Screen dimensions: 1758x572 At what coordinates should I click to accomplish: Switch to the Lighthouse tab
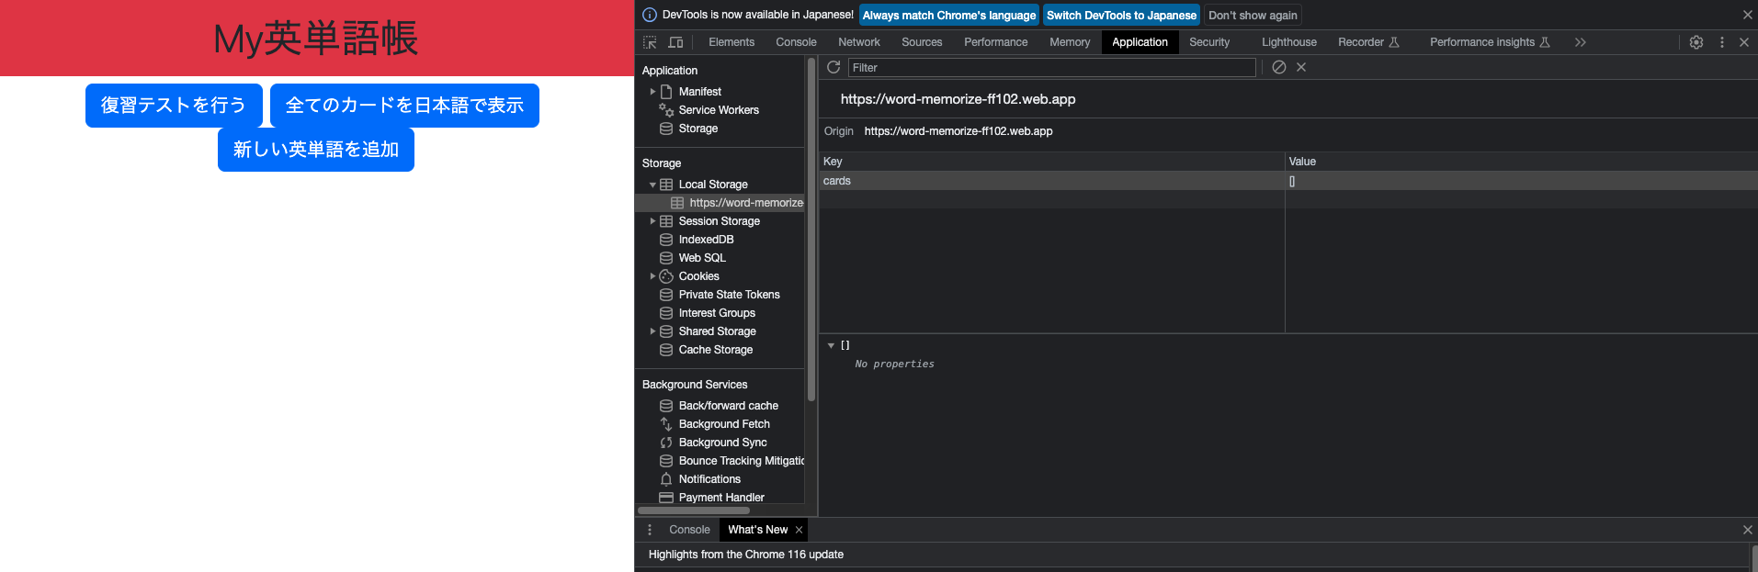(x=1289, y=42)
